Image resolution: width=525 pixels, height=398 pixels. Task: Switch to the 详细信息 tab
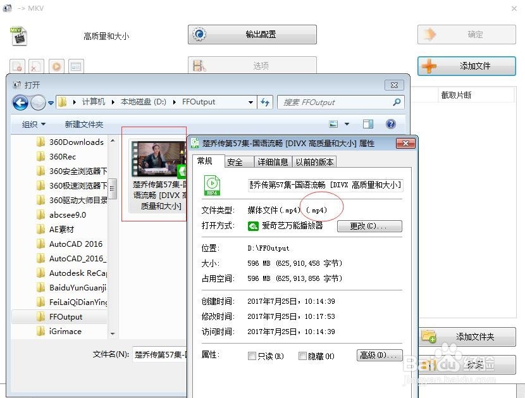coord(272,161)
